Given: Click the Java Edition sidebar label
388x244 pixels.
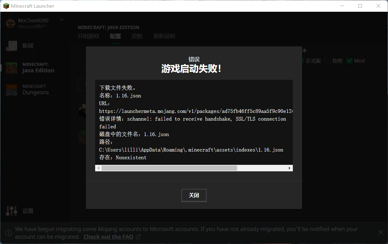Looking at the screenshot, I should (38, 71).
